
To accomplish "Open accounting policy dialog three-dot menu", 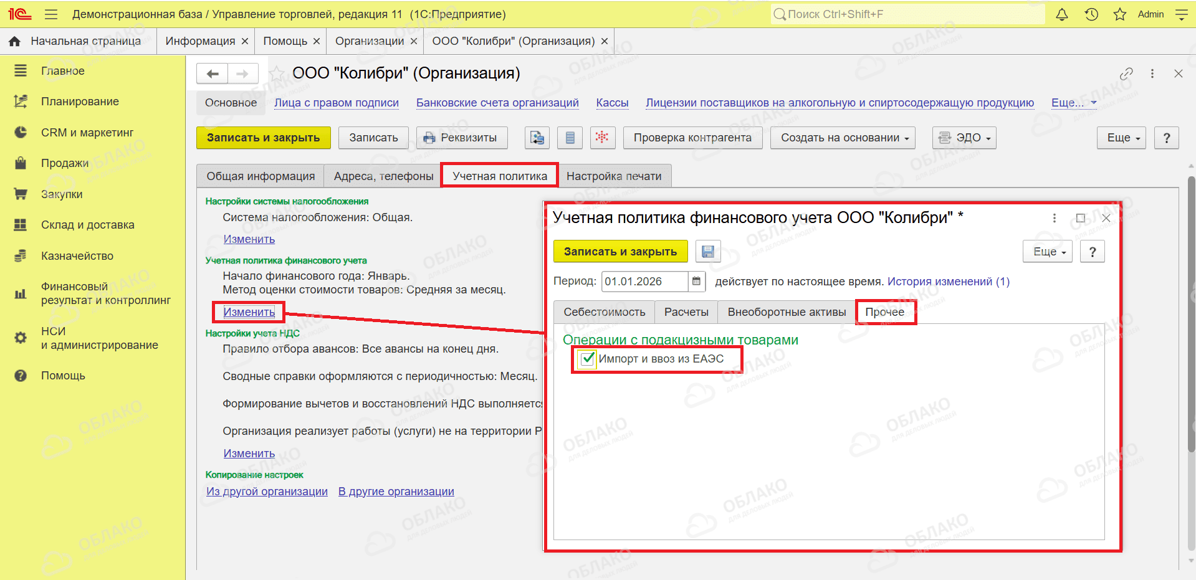I will [1055, 218].
